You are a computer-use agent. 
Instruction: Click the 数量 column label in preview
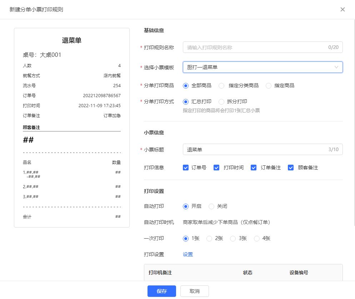pos(116,163)
